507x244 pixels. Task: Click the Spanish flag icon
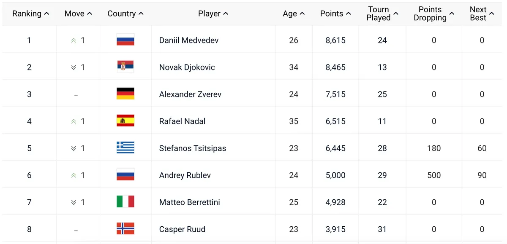point(125,121)
